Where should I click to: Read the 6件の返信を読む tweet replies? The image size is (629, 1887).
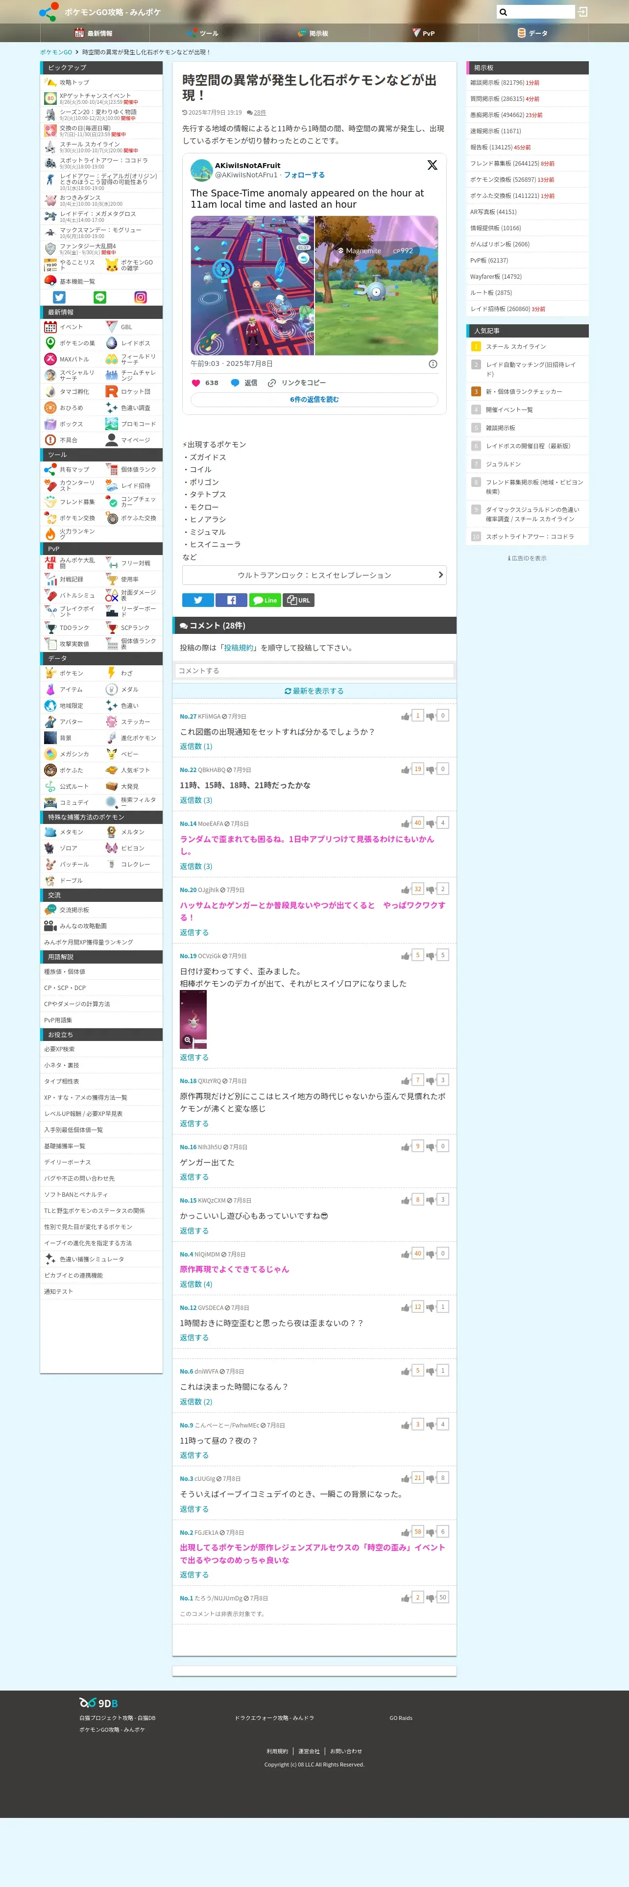pyautogui.click(x=314, y=399)
